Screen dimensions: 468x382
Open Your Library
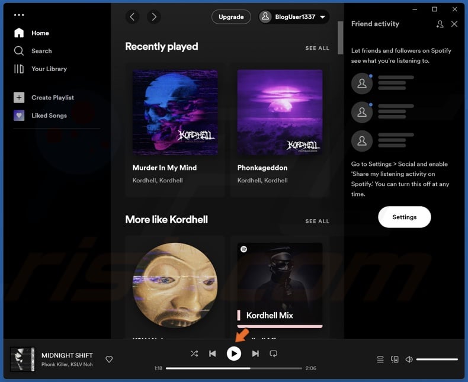(40, 69)
